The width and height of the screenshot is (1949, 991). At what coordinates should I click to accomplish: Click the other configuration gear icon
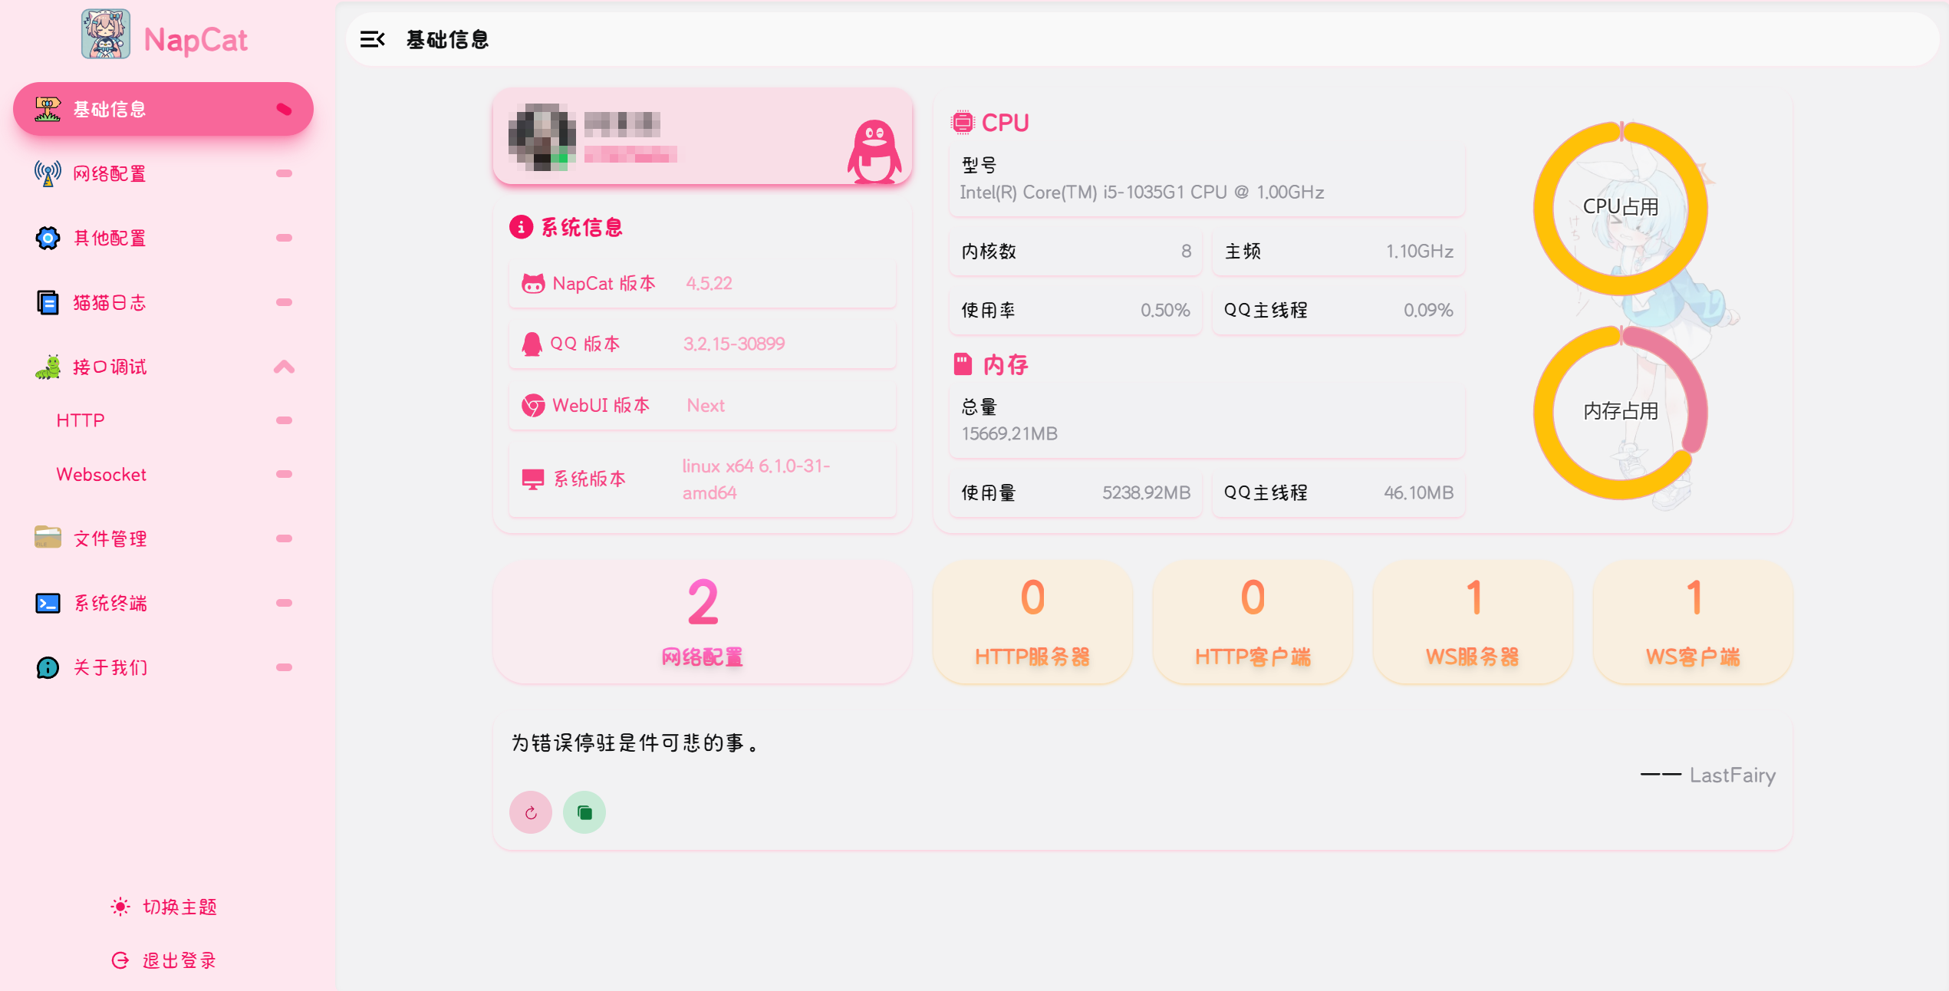click(48, 238)
